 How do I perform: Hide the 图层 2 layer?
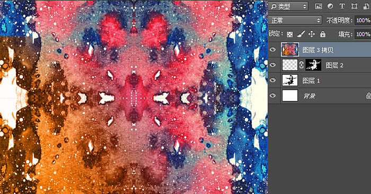[273, 65]
